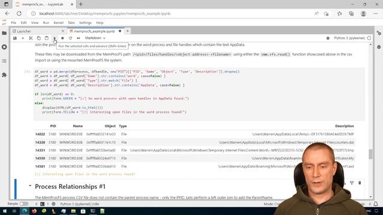Click the kernel status circle indicator
The height and width of the screenshot is (215, 383).
coord(369,38)
